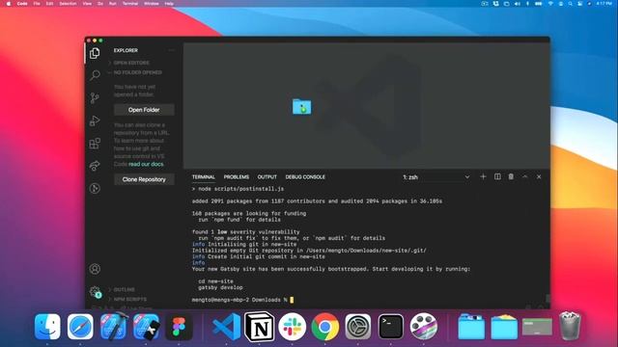Open the Go menu
Viewport: 618px width, 347px height.
coord(100,4)
